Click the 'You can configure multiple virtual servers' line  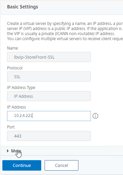click(65, 39)
